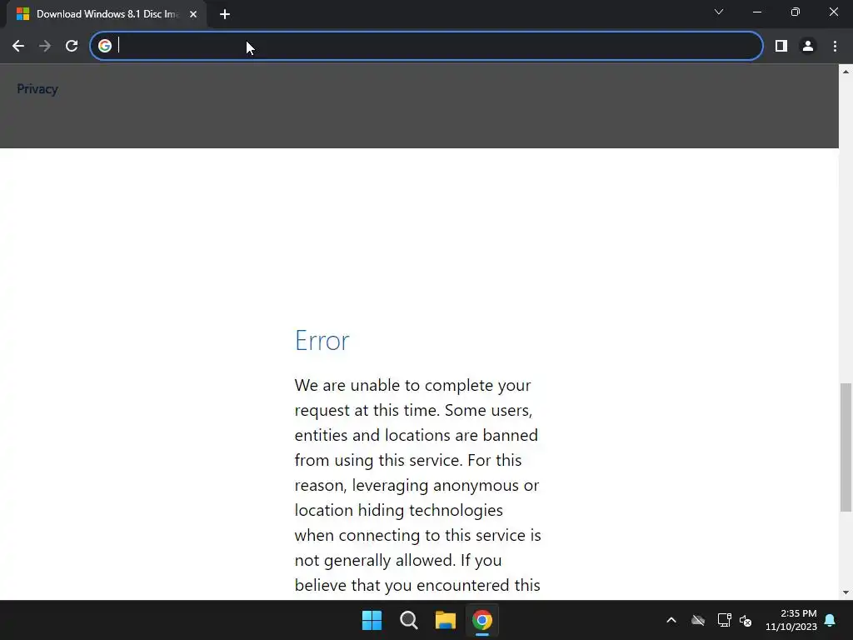Open Chrome three-dot menu
Image resolution: width=853 pixels, height=640 pixels.
coord(835,47)
